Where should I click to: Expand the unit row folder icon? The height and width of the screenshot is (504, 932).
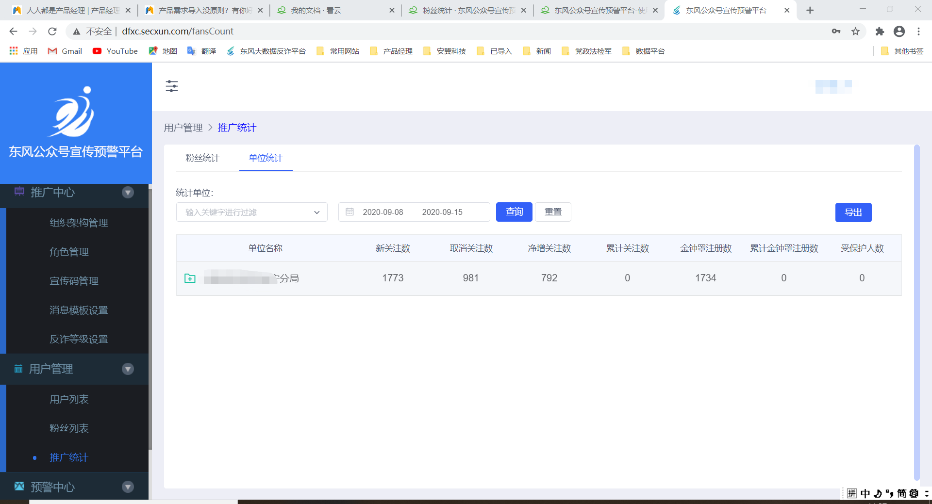point(190,278)
